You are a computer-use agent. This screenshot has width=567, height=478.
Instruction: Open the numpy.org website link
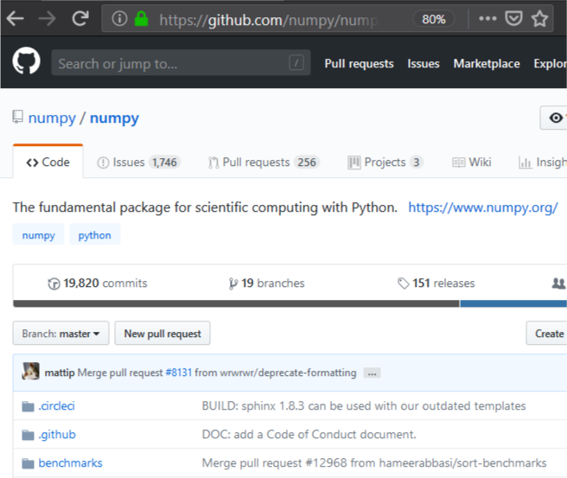(482, 207)
